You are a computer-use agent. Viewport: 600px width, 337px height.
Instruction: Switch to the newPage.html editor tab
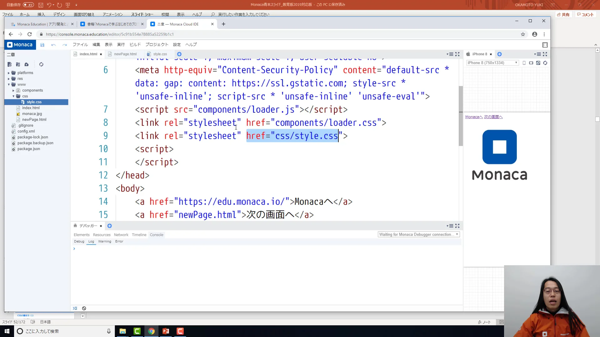click(125, 54)
